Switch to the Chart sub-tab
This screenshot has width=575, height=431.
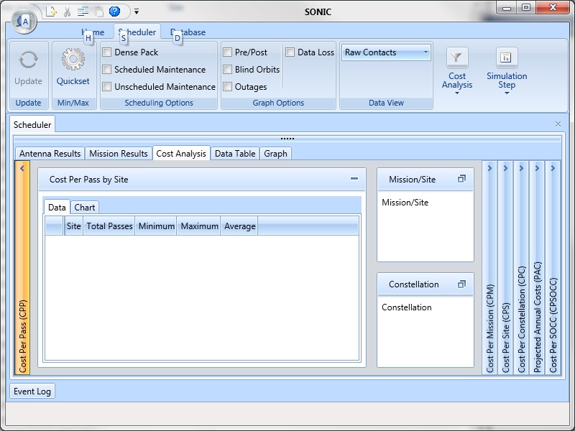(85, 208)
